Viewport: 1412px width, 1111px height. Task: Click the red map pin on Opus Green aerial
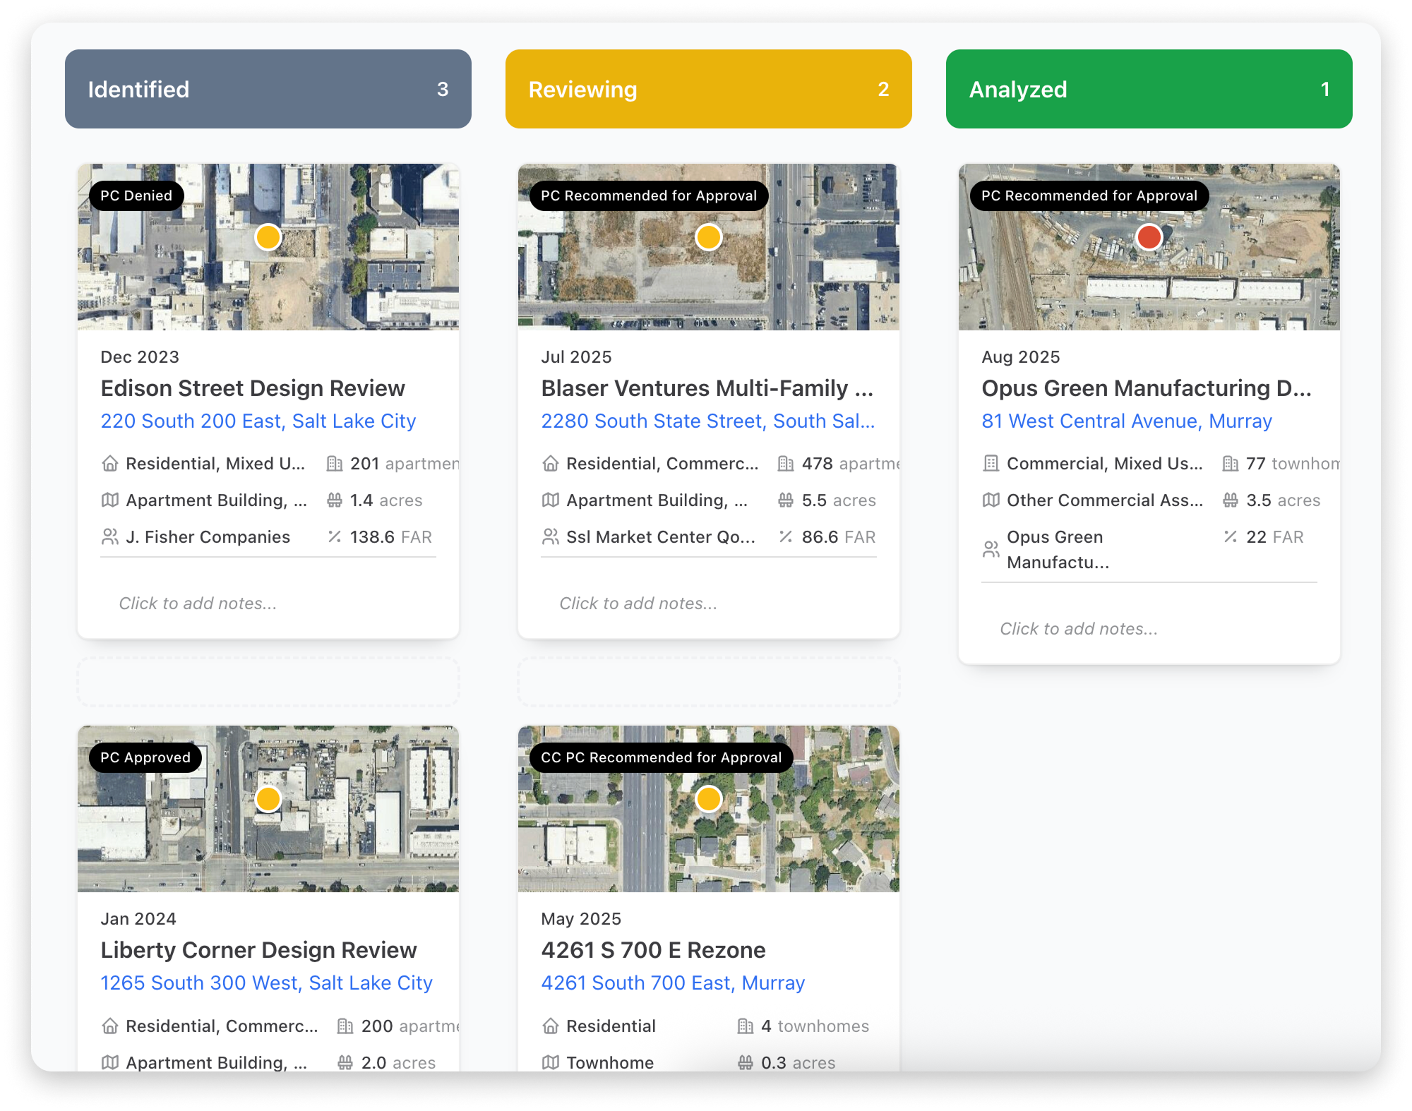[x=1149, y=237]
